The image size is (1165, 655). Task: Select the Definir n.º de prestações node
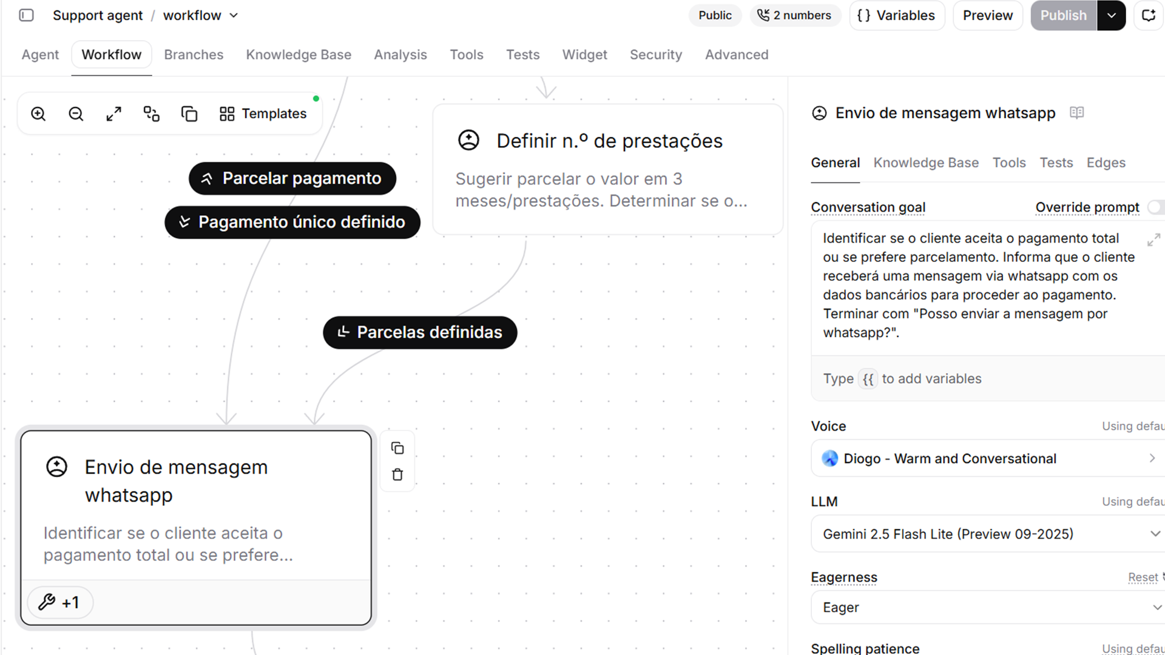[608, 170]
